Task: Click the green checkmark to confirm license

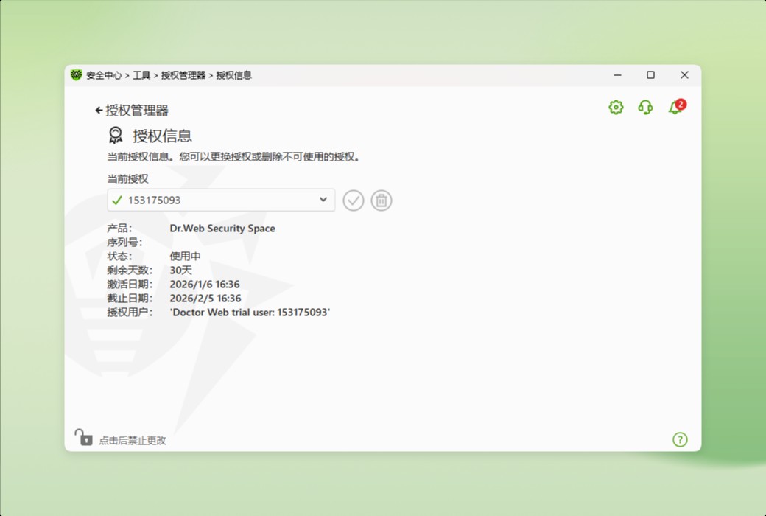Action: [x=353, y=200]
